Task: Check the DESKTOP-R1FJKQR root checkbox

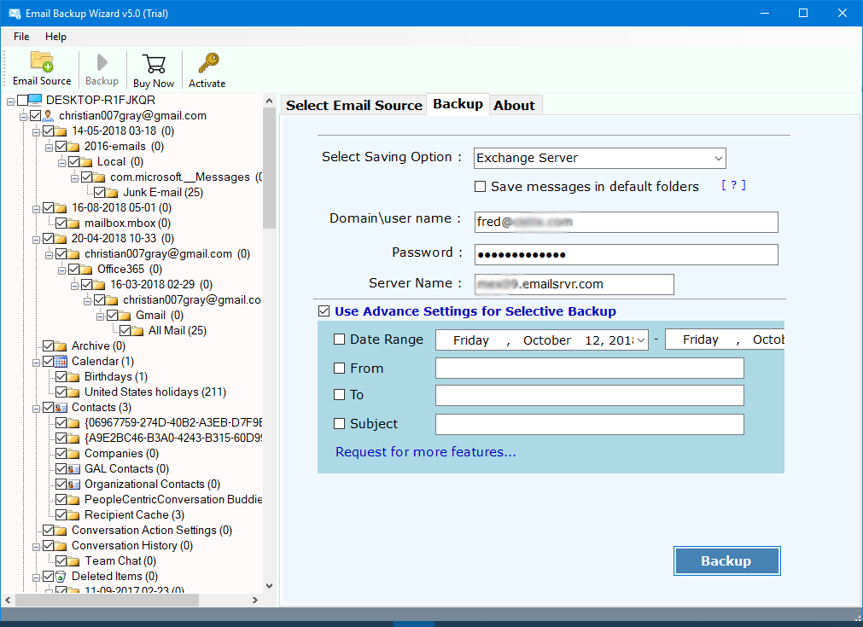Action: [x=22, y=100]
